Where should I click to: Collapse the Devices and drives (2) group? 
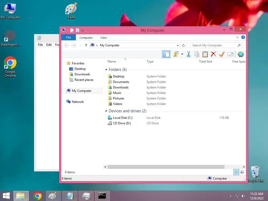(x=106, y=111)
